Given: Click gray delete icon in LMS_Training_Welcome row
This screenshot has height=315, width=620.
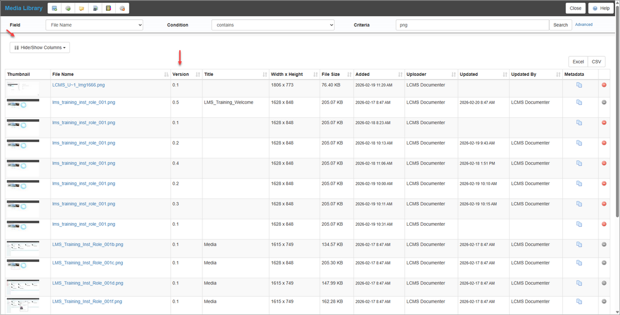Looking at the screenshot, I should (604, 102).
